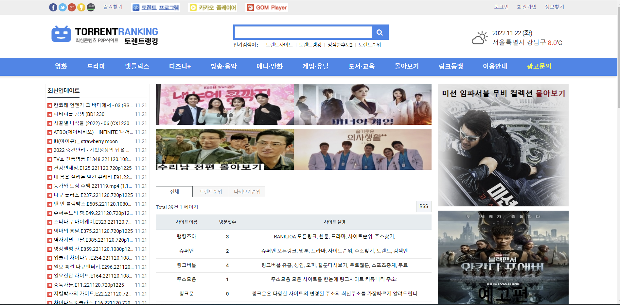The width and height of the screenshot is (620, 305).
Task: Open site entry 주소모음
Action: point(186,279)
